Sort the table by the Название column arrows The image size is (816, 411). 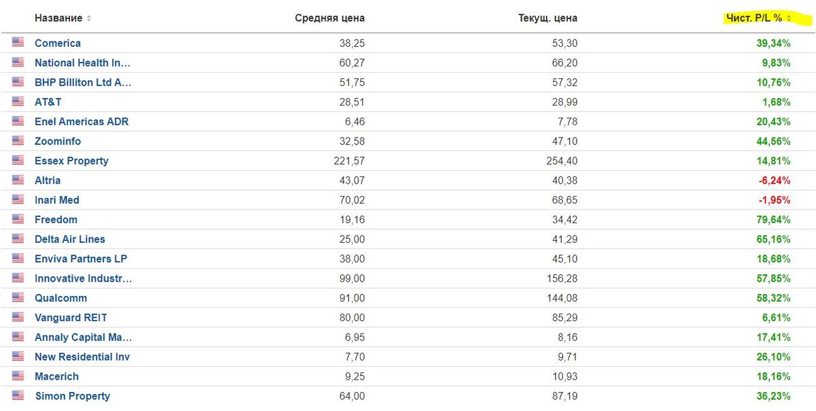[89, 18]
